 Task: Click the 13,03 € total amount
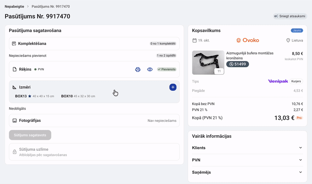pyautogui.click(x=284, y=118)
